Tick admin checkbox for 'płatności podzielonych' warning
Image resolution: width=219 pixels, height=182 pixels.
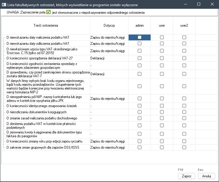click(x=139, y=126)
